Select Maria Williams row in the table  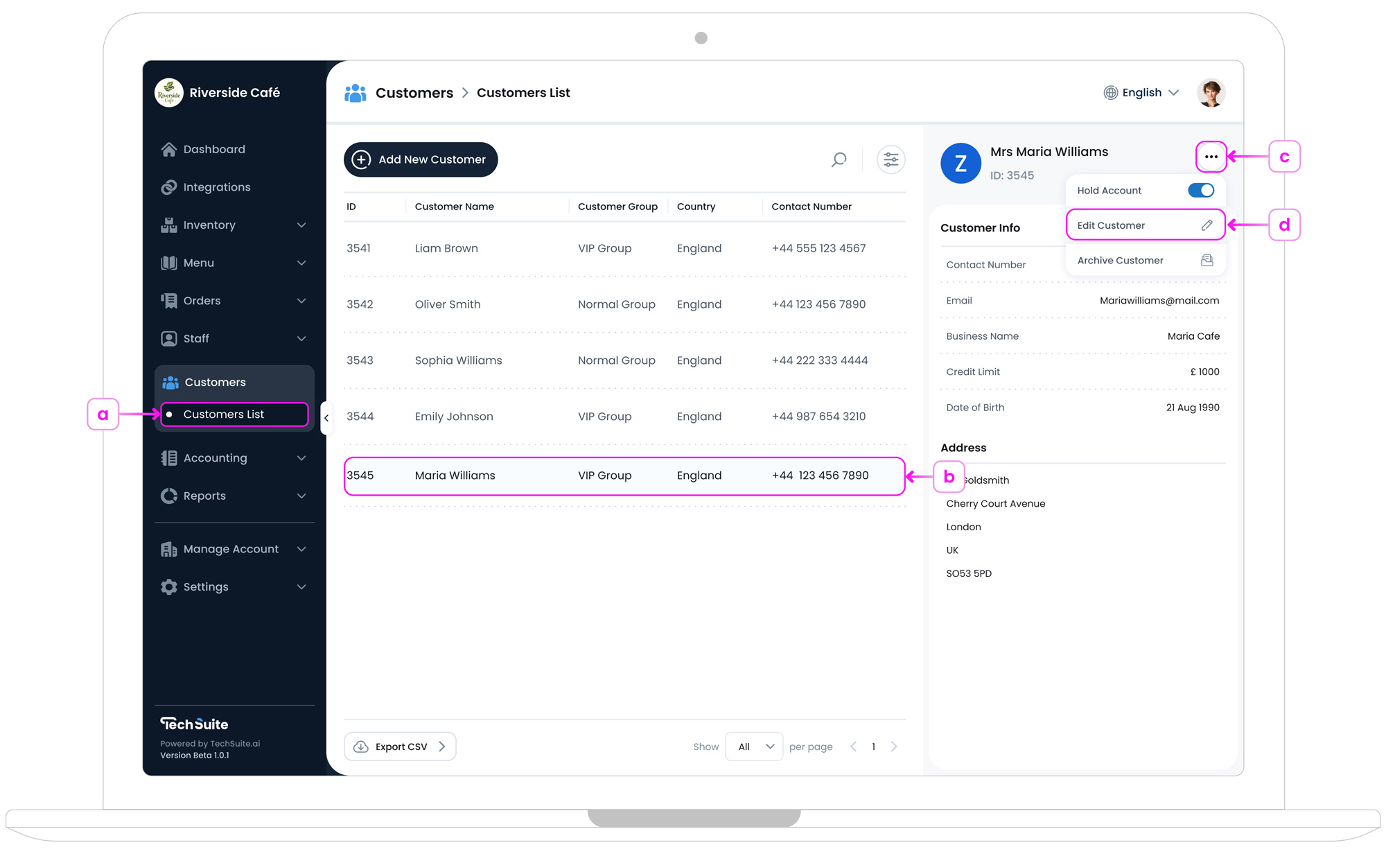click(624, 476)
